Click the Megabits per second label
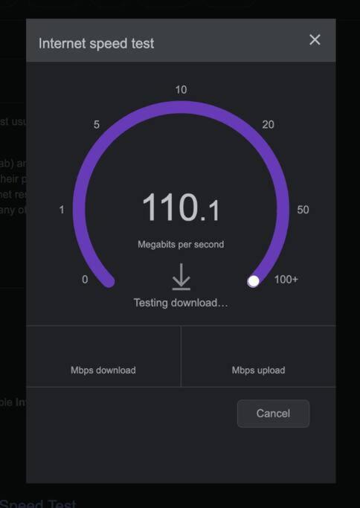Viewport: 360px width, 508px height. click(x=181, y=244)
